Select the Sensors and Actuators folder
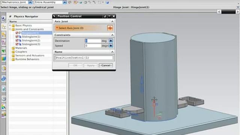The image size is (240, 135). (30, 55)
